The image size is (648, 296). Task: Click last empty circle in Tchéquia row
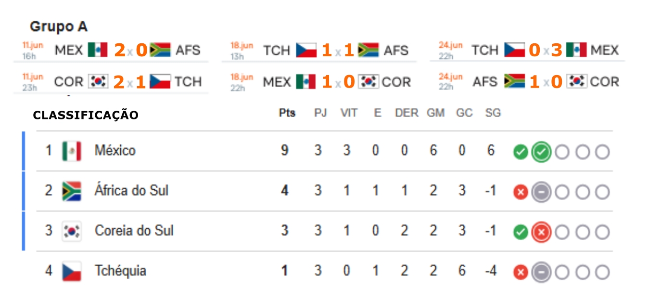(x=602, y=273)
